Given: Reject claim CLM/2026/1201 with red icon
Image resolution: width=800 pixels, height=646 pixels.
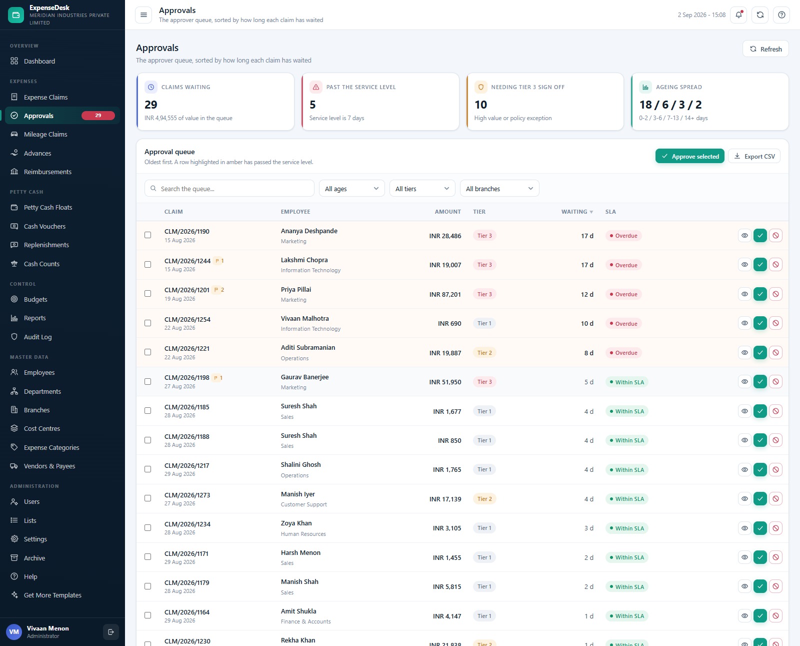Looking at the screenshot, I should tap(775, 294).
